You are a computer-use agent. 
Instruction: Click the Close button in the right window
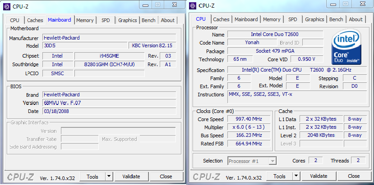pyautogui.click(x=354, y=176)
